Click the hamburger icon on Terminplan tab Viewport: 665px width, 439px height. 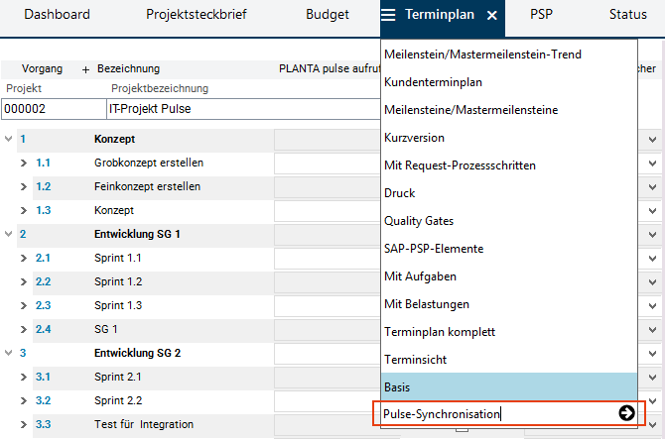click(x=389, y=15)
